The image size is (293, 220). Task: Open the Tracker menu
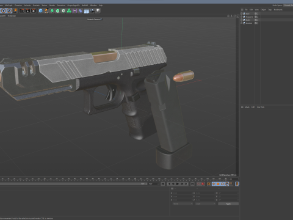pyautogui.click(x=45, y=5)
